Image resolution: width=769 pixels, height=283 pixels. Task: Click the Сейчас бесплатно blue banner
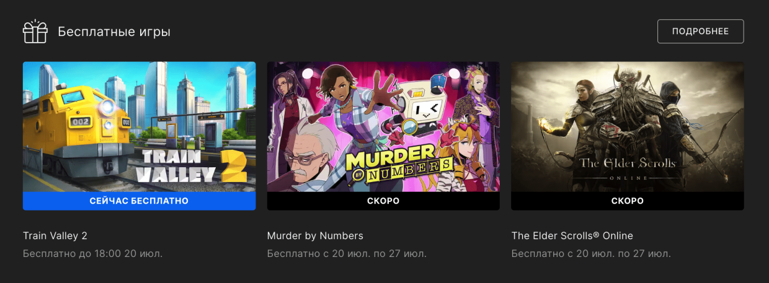[x=140, y=201]
